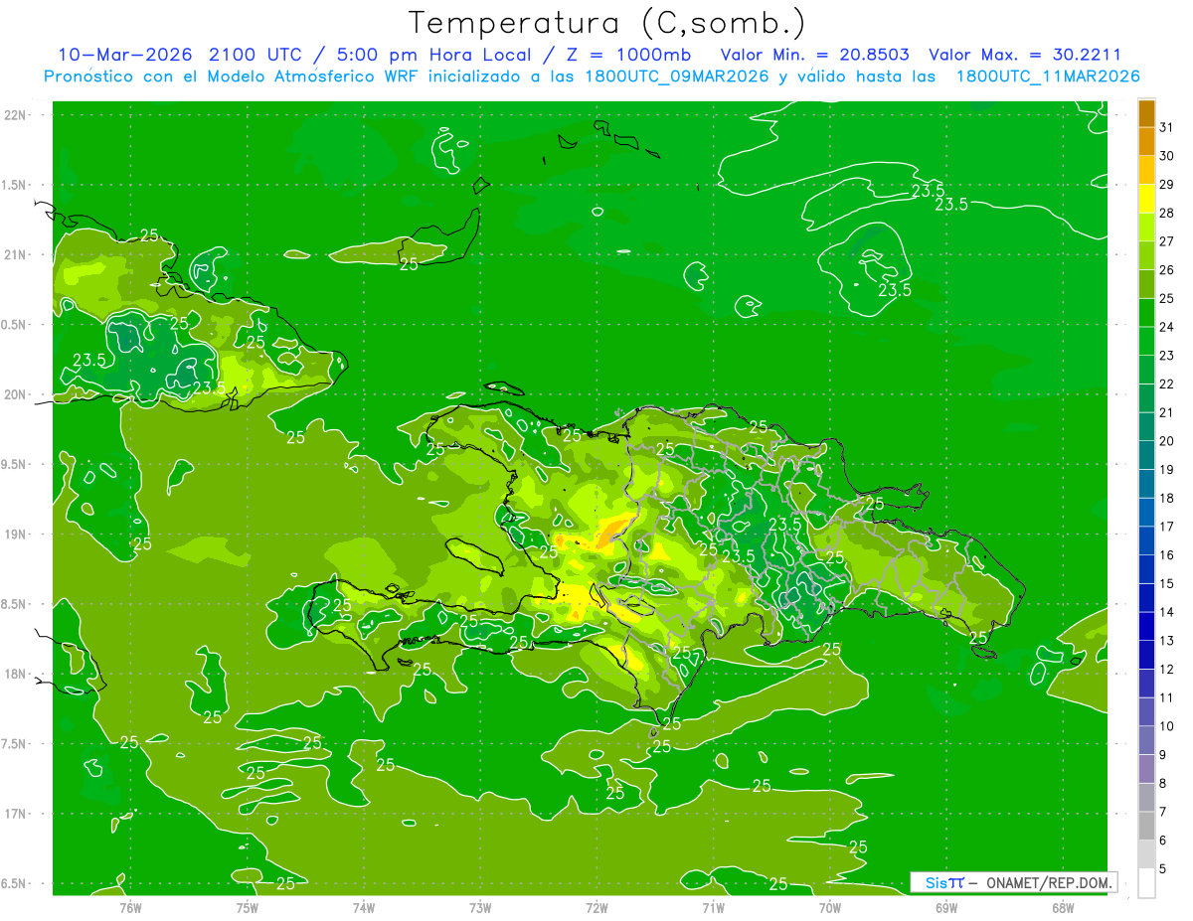Click the "22N" latitude axis label
1193x921 pixels.
click(x=14, y=115)
